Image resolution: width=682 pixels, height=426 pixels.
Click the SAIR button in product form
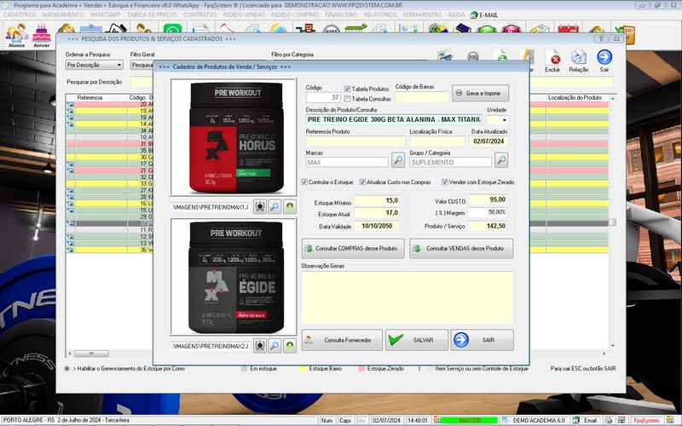point(482,340)
